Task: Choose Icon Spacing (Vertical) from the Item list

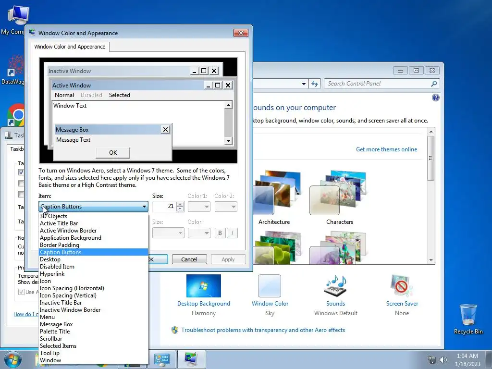Action: [93, 295]
